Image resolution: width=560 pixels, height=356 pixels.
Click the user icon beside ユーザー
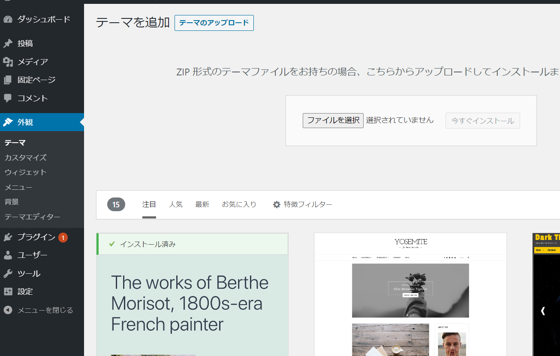click(8, 255)
